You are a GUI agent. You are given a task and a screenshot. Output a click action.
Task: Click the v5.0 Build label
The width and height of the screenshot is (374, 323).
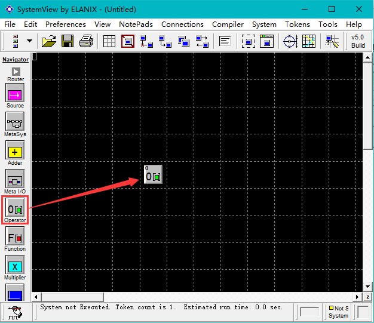tap(358, 41)
